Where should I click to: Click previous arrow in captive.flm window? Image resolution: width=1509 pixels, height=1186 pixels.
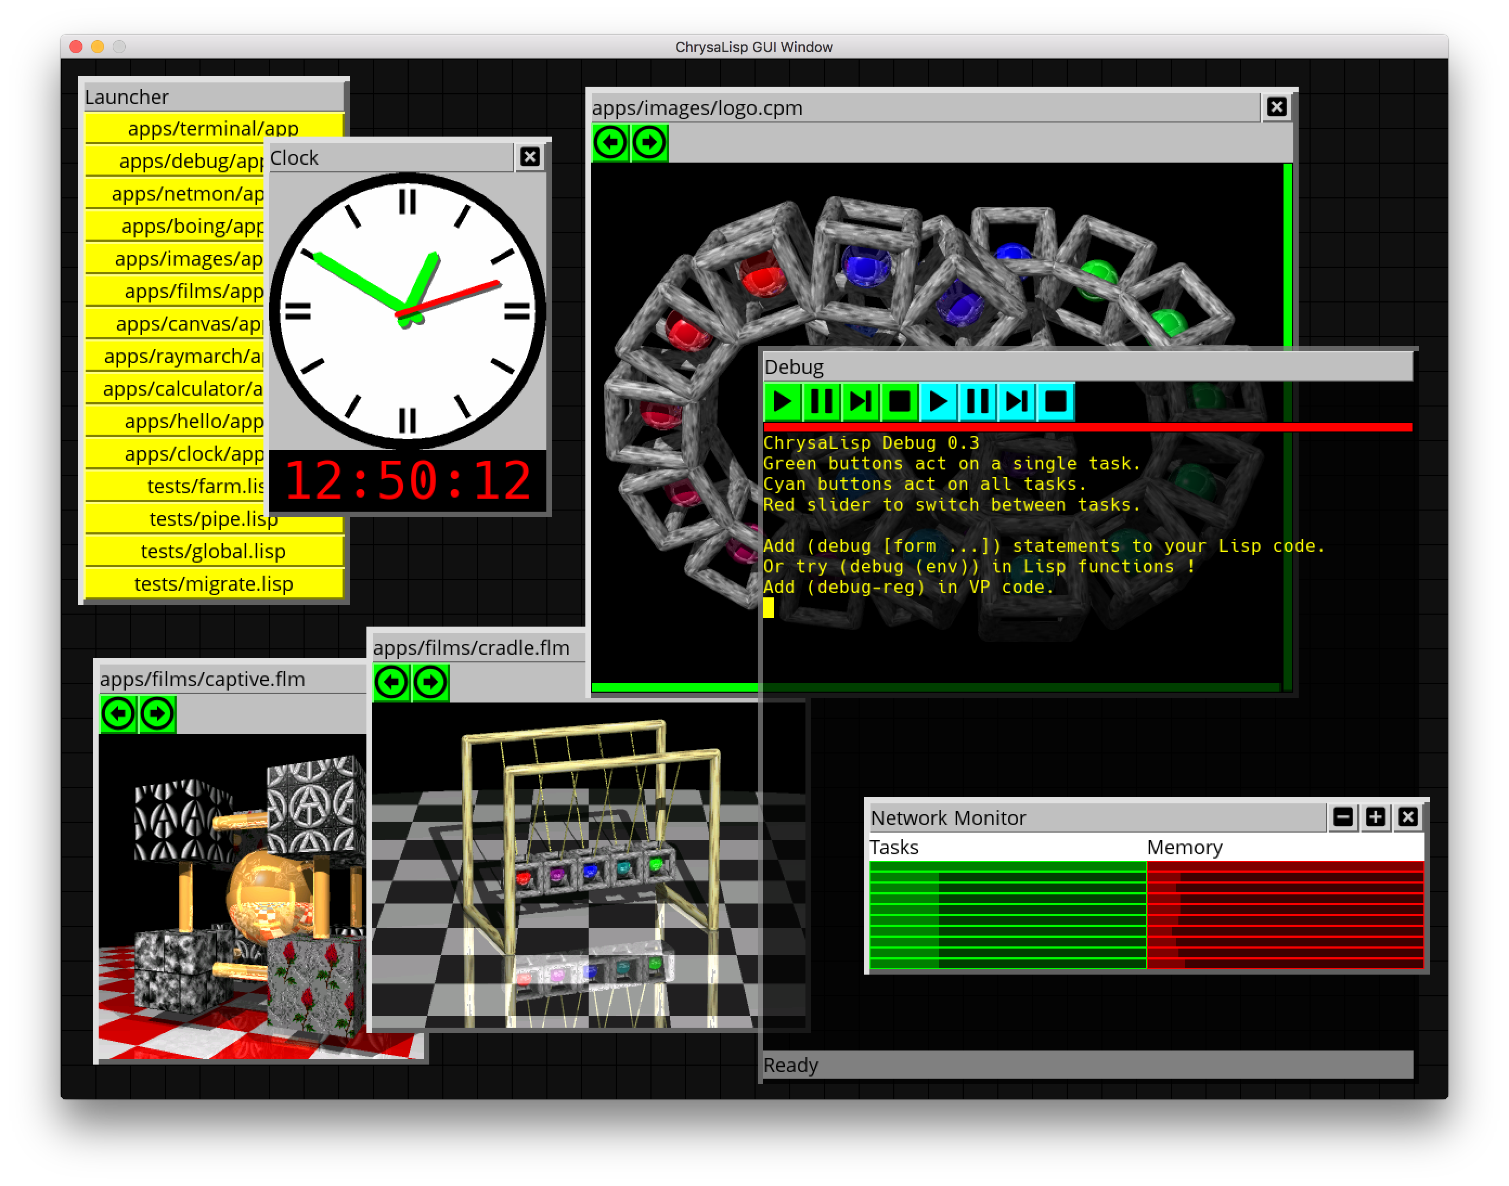click(x=118, y=714)
